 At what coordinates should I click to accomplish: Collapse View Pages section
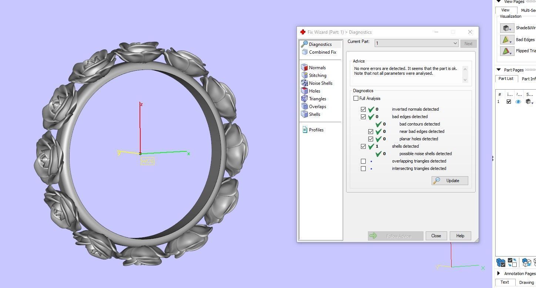[x=499, y=2]
